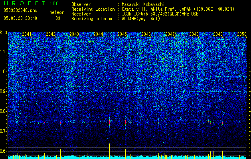
Task: Select the observer name Masayuki Kobayashi
Action: click(143, 4)
